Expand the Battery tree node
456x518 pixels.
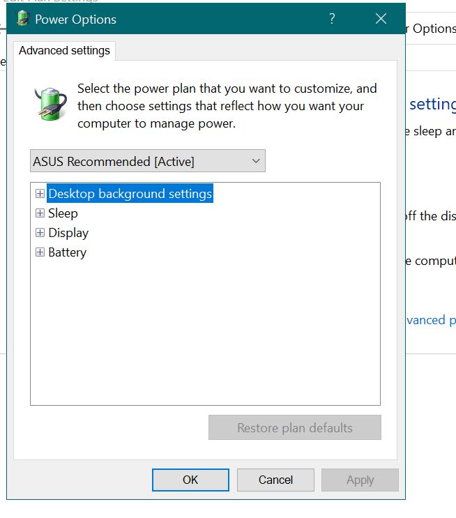point(40,252)
